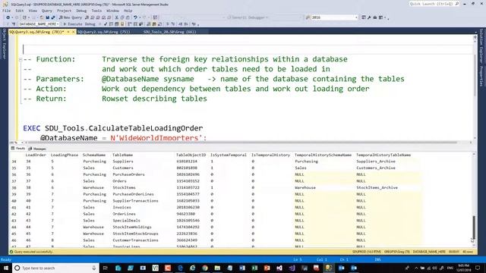Click the results grid vertical scrollbar thumb
The height and width of the screenshot is (273, 486).
(474, 227)
